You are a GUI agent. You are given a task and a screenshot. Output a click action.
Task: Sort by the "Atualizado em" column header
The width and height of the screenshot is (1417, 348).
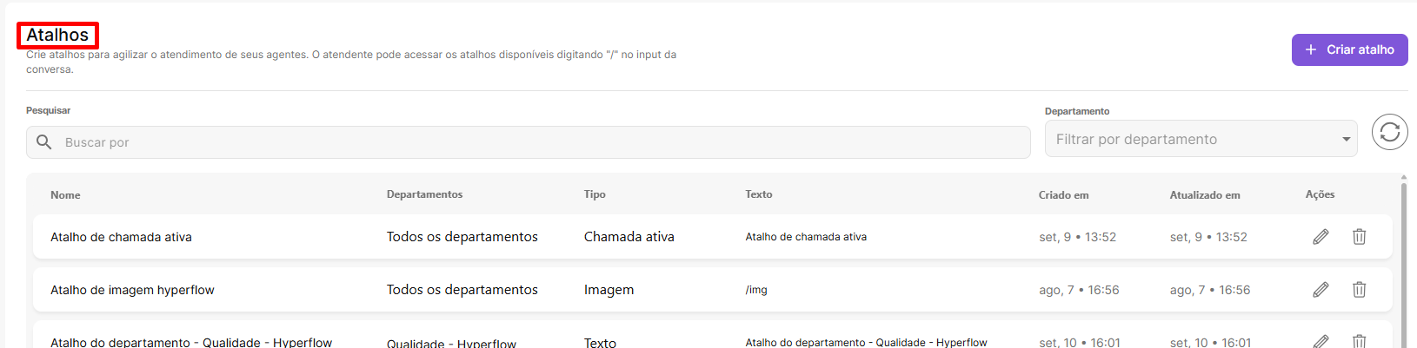click(x=1204, y=195)
